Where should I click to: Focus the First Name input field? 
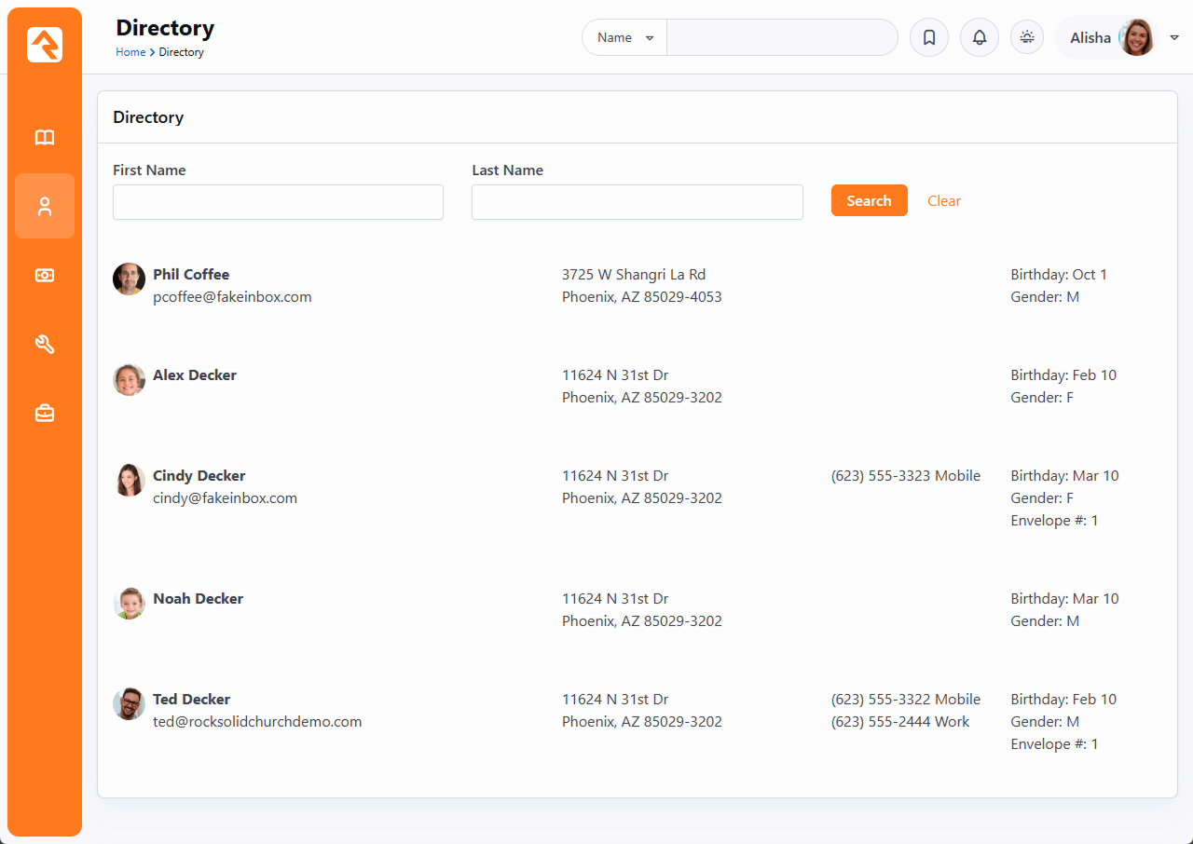278,202
